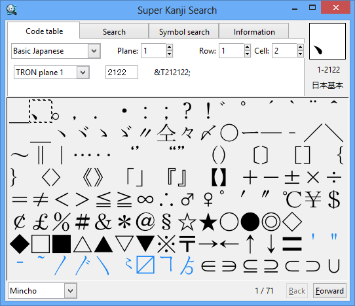The image size is (355, 306).
Task: Select the male sign symbol
Action: coord(187,199)
